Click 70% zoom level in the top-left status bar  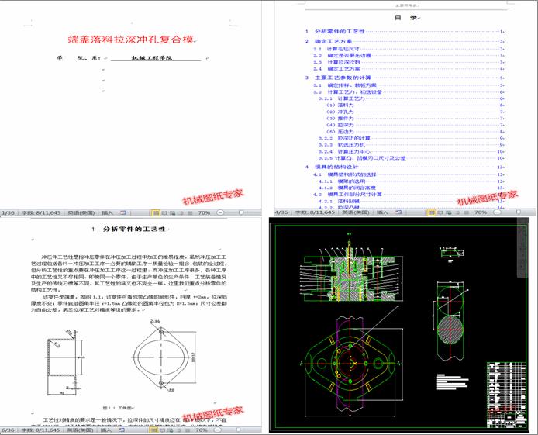pyautogui.click(x=204, y=212)
